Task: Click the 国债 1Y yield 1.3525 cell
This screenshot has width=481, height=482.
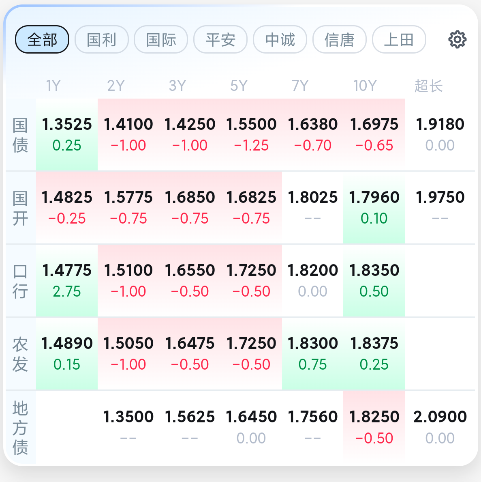Action: tap(67, 135)
